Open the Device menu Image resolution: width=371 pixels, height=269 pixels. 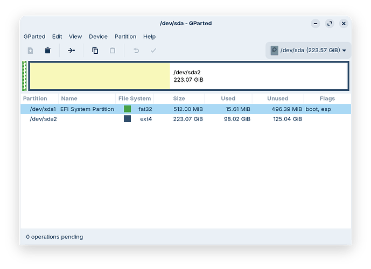pos(98,37)
